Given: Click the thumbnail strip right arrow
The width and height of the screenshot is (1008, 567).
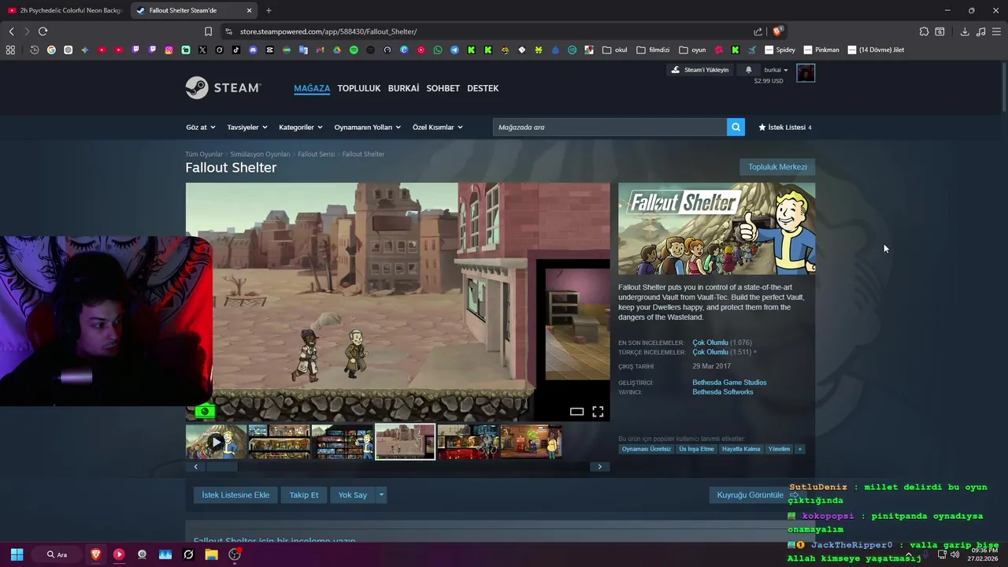Looking at the screenshot, I should (x=599, y=466).
